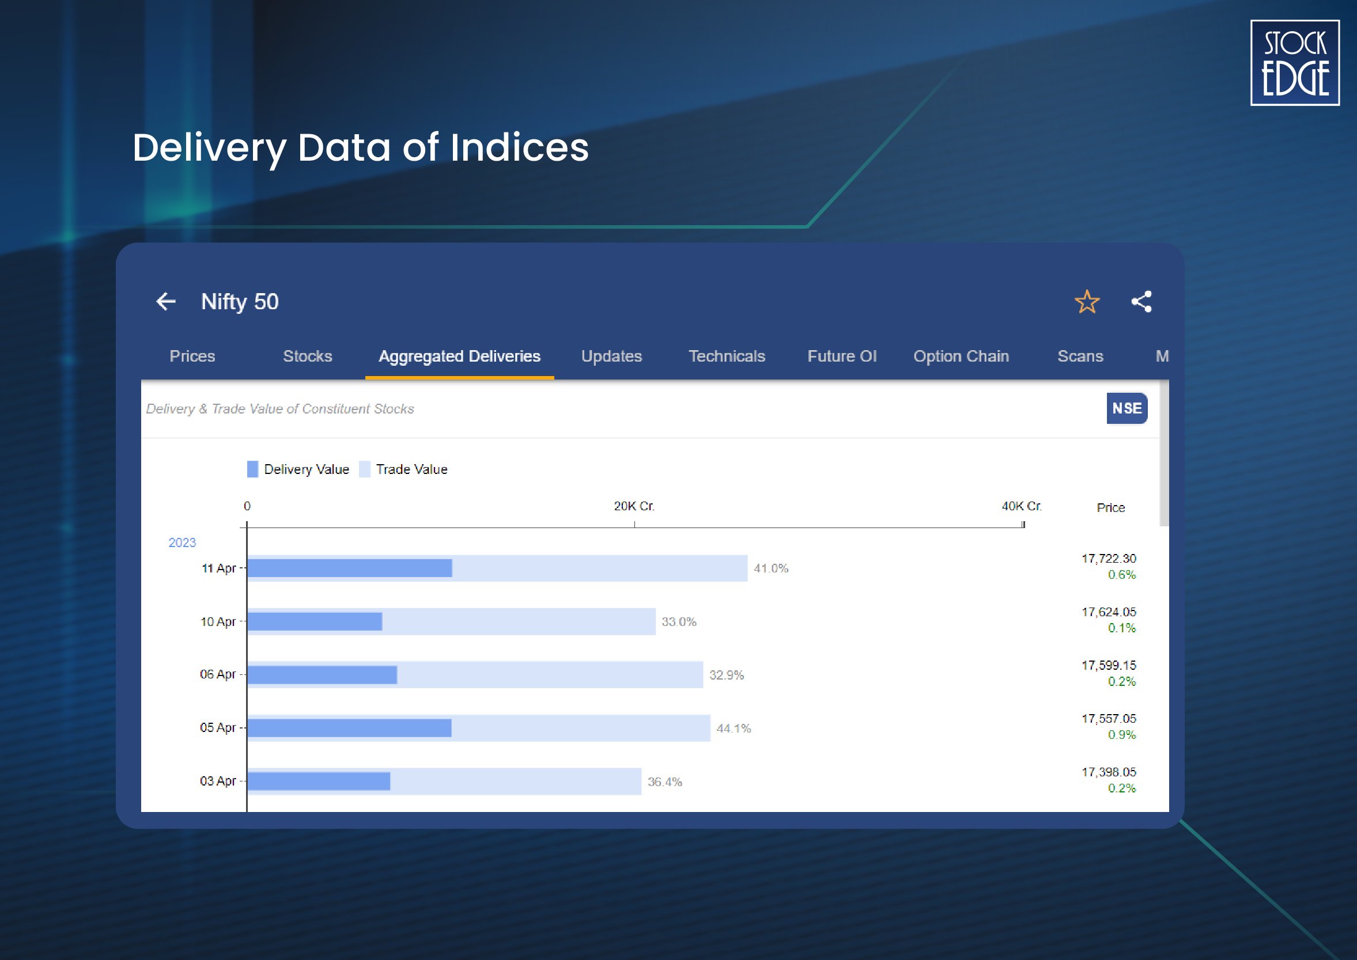Click the StockEdge logo
Image resolution: width=1357 pixels, height=960 pixels.
pyautogui.click(x=1294, y=63)
